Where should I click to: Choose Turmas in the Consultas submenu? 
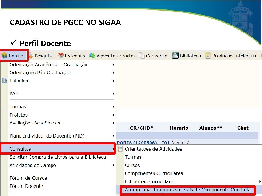click(133, 157)
